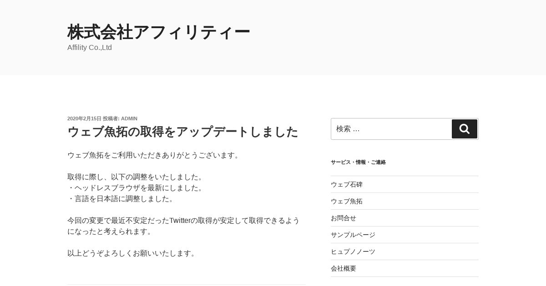This screenshot has height=286, width=546.
Task: Click the サービス・情報・ご連絡 widget heading
Action: [x=358, y=162]
